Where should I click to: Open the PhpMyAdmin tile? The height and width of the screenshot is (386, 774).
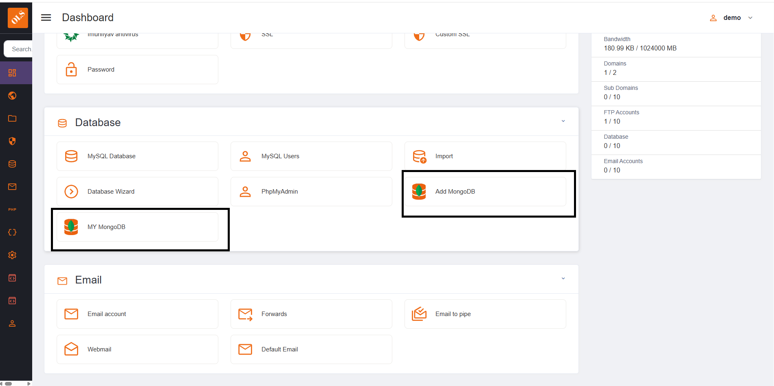(311, 192)
